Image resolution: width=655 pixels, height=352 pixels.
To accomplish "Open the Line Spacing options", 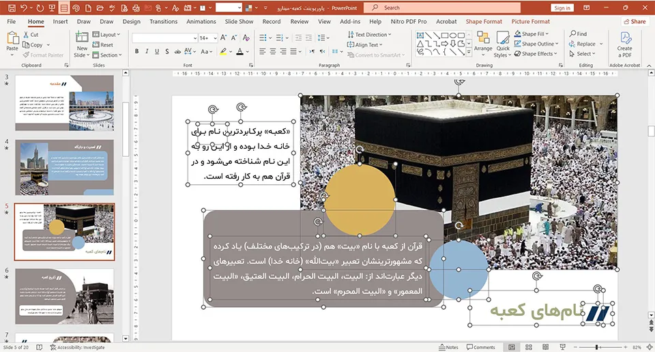I will point(323,38).
